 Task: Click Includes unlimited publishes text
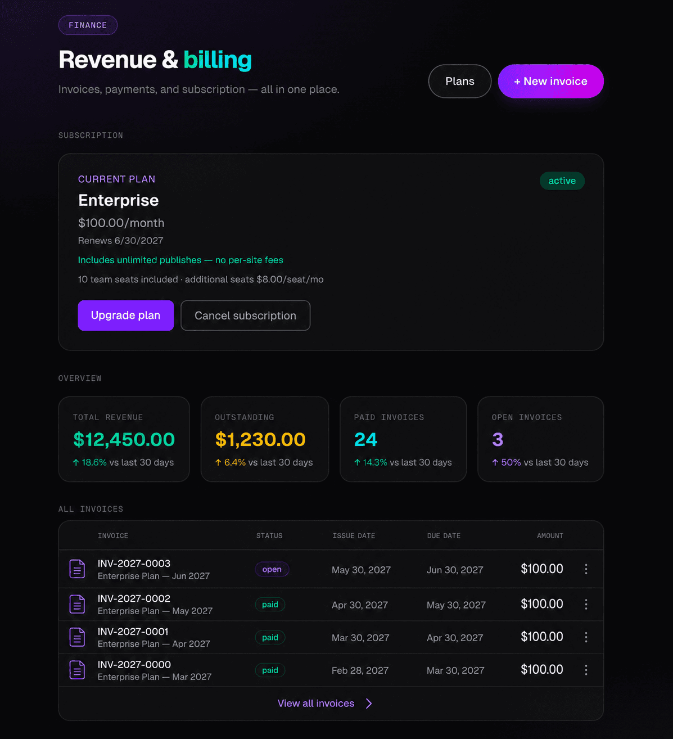click(x=180, y=260)
